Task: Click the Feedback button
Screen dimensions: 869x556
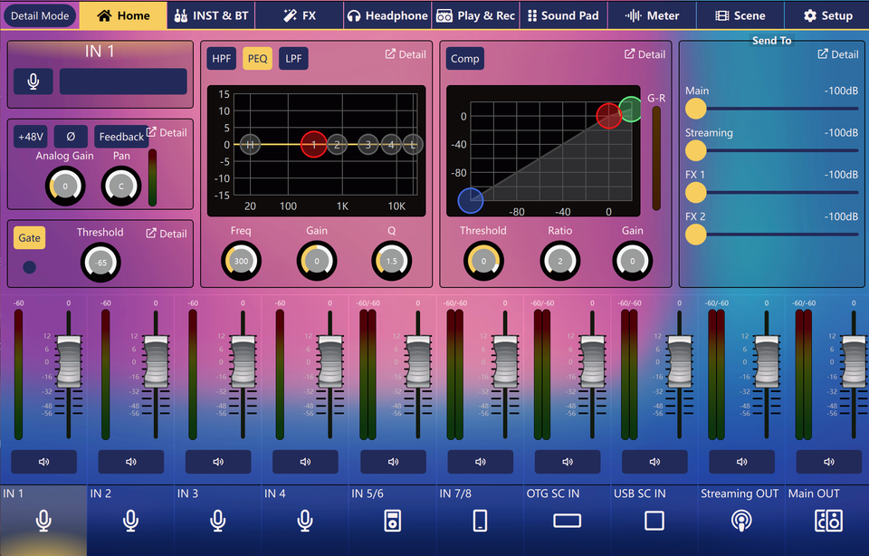Action: pyautogui.click(x=121, y=137)
